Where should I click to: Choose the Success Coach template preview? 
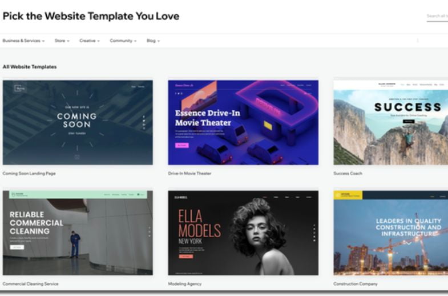(390, 122)
